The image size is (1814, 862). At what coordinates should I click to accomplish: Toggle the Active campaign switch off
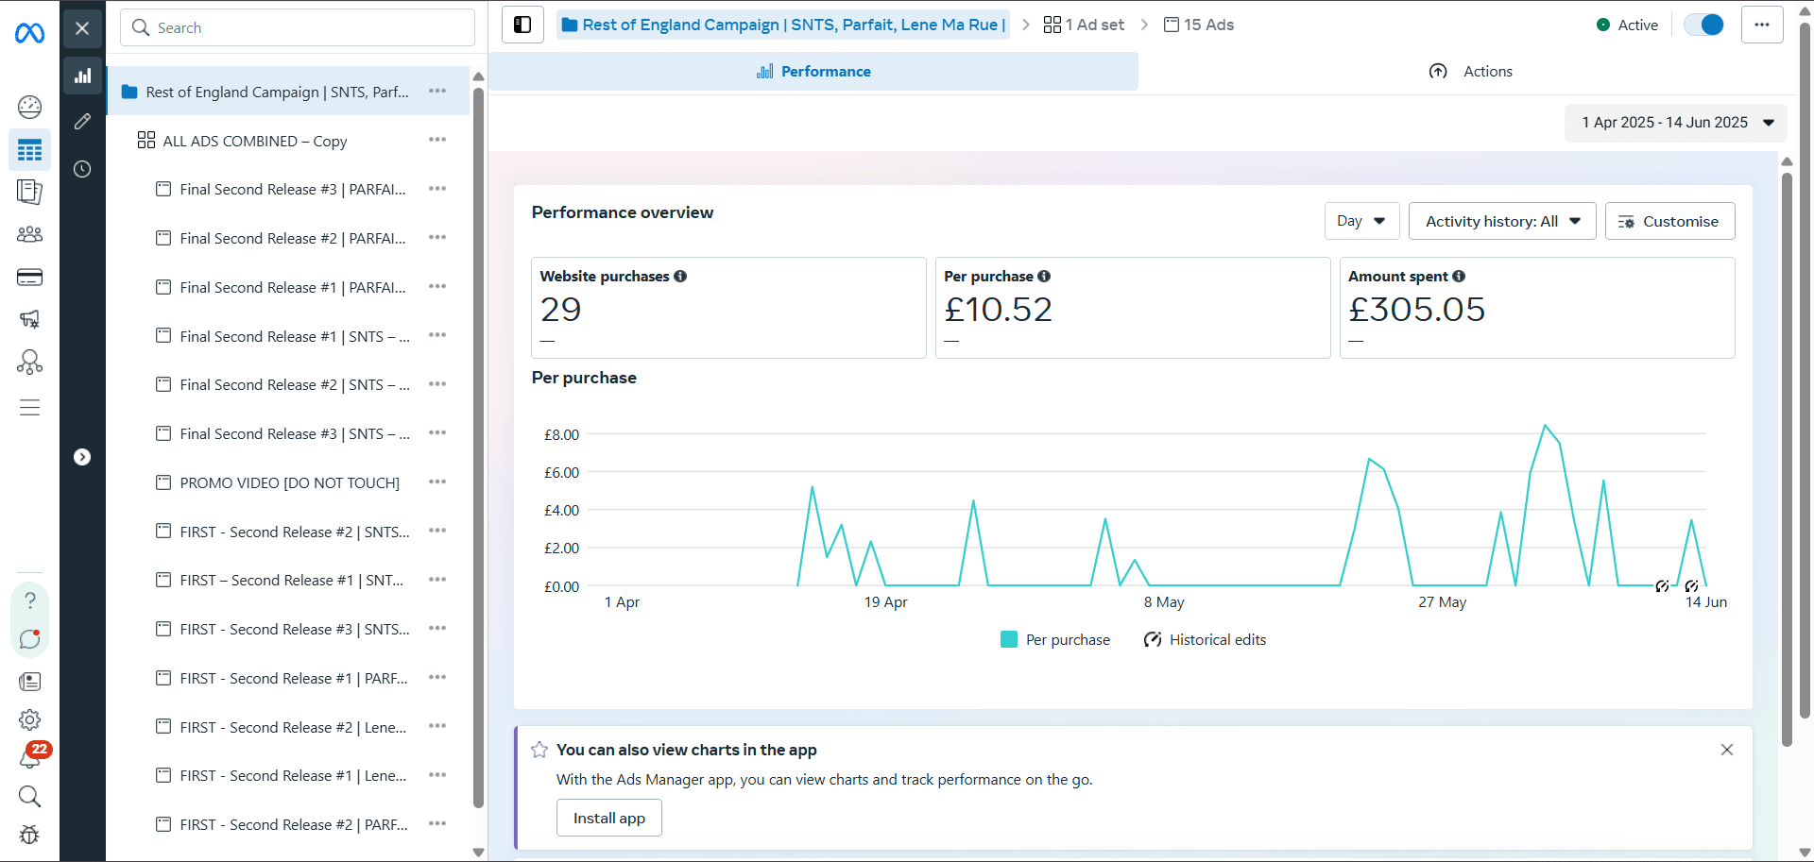[x=1704, y=25]
